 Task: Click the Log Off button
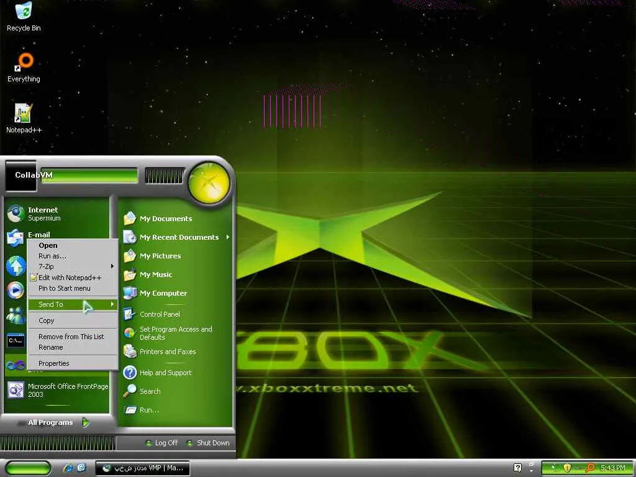(x=161, y=443)
